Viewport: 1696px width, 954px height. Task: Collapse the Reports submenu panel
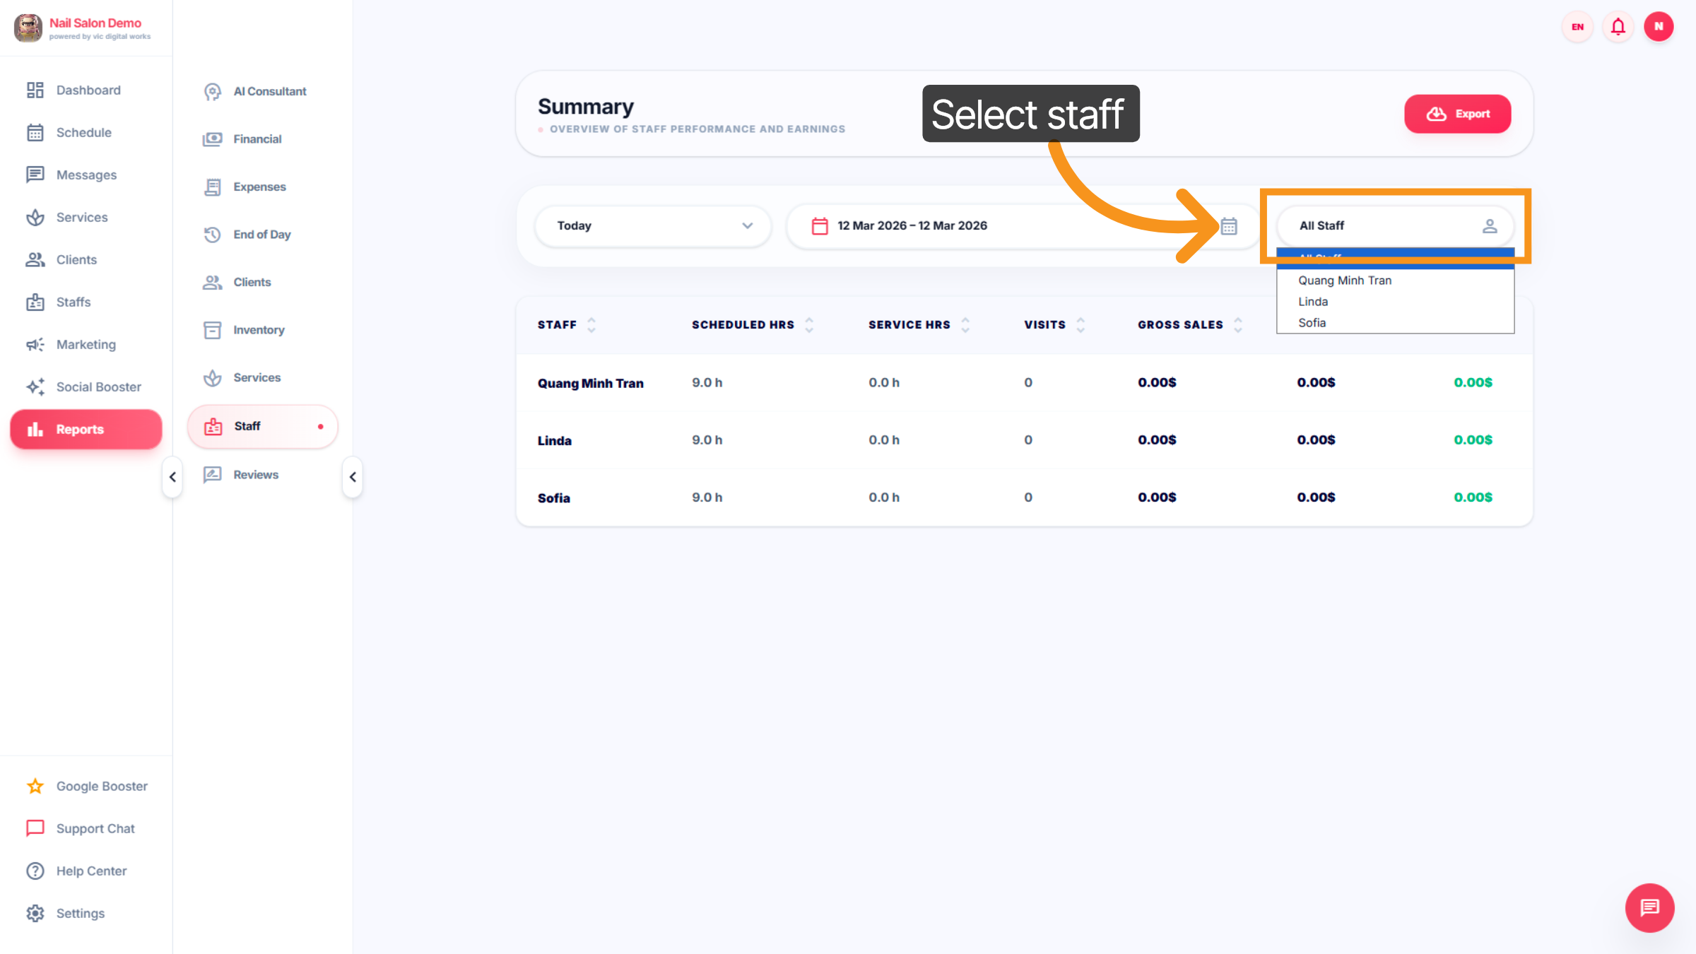coord(353,477)
